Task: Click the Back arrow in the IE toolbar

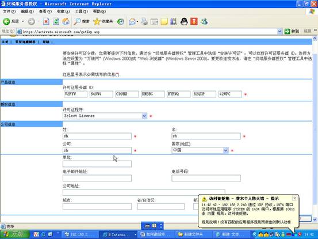Action: pos(6,21)
